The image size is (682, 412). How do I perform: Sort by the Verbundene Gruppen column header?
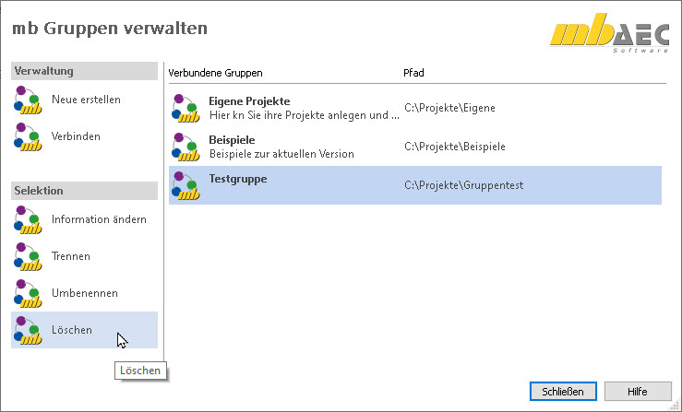tap(215, 72)
